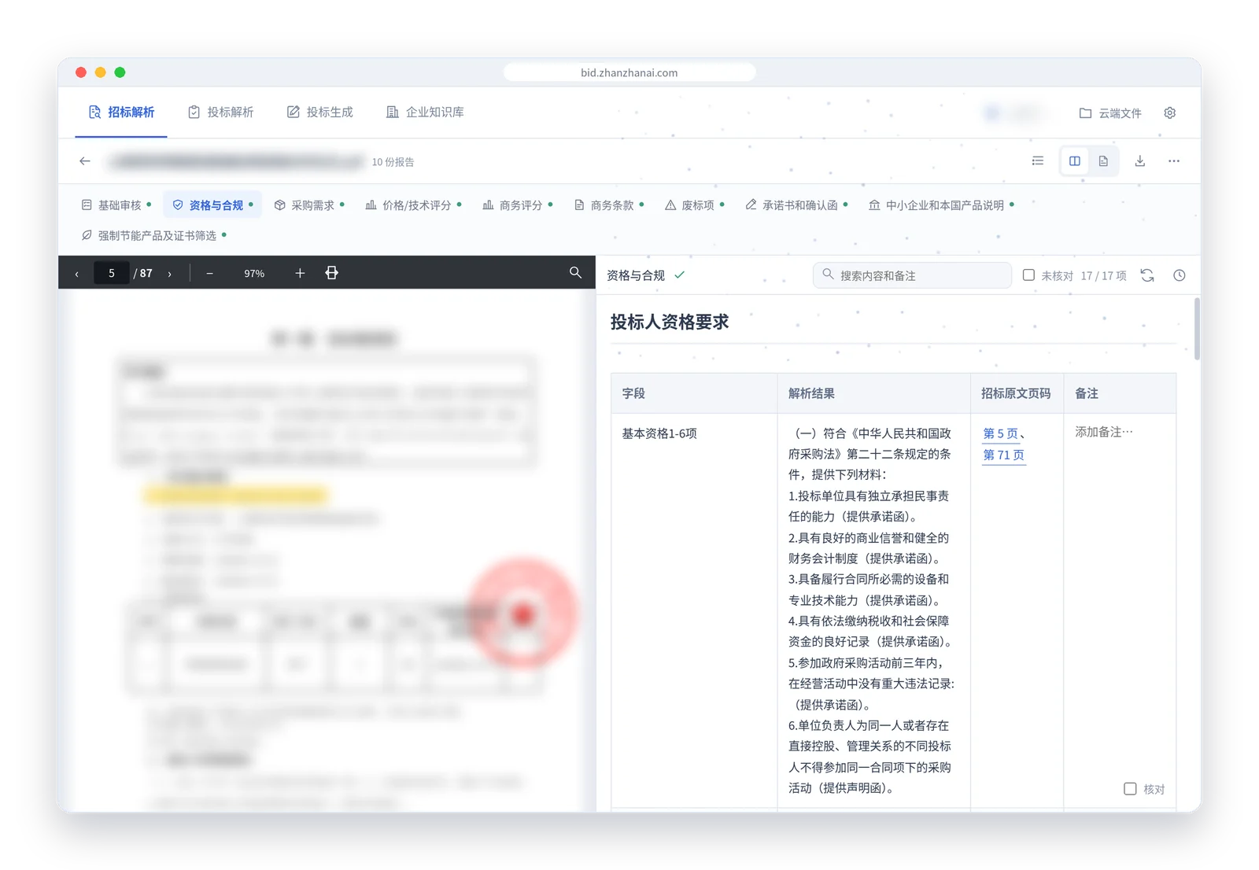1259x870 pixels.
Task: Refresh the analysis results icon
Action: pyautogui.click(x=1147, y=275)
